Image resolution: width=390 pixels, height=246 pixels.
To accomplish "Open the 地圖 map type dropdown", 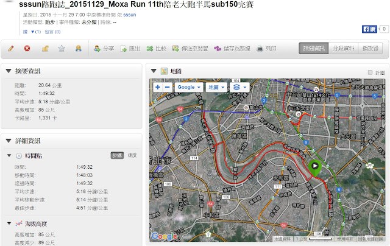I will pyautogui.click(x=216, y=87).
